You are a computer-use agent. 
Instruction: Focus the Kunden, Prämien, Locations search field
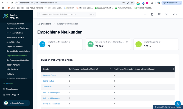click(x=66, y=14)
